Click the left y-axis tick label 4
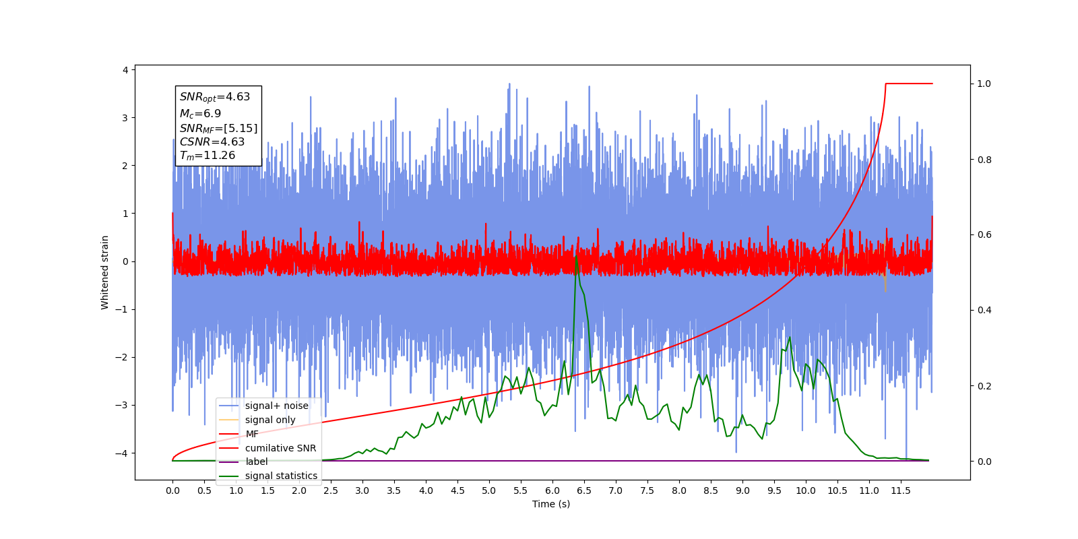Image resolution: width=1078 pixels, height=539 pixels. (125, 70)
